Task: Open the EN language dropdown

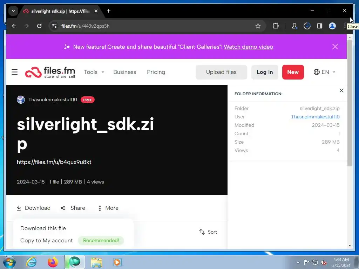Action: [324, 72]
